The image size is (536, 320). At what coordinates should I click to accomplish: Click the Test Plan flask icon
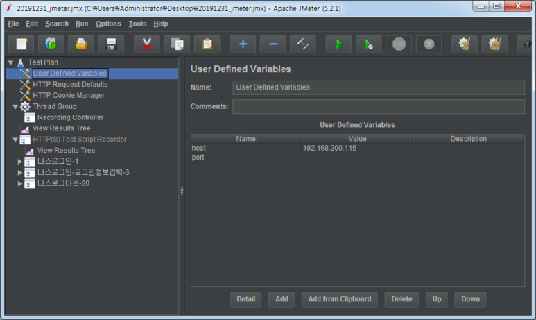pyautogui.click(x=21, y=62)
